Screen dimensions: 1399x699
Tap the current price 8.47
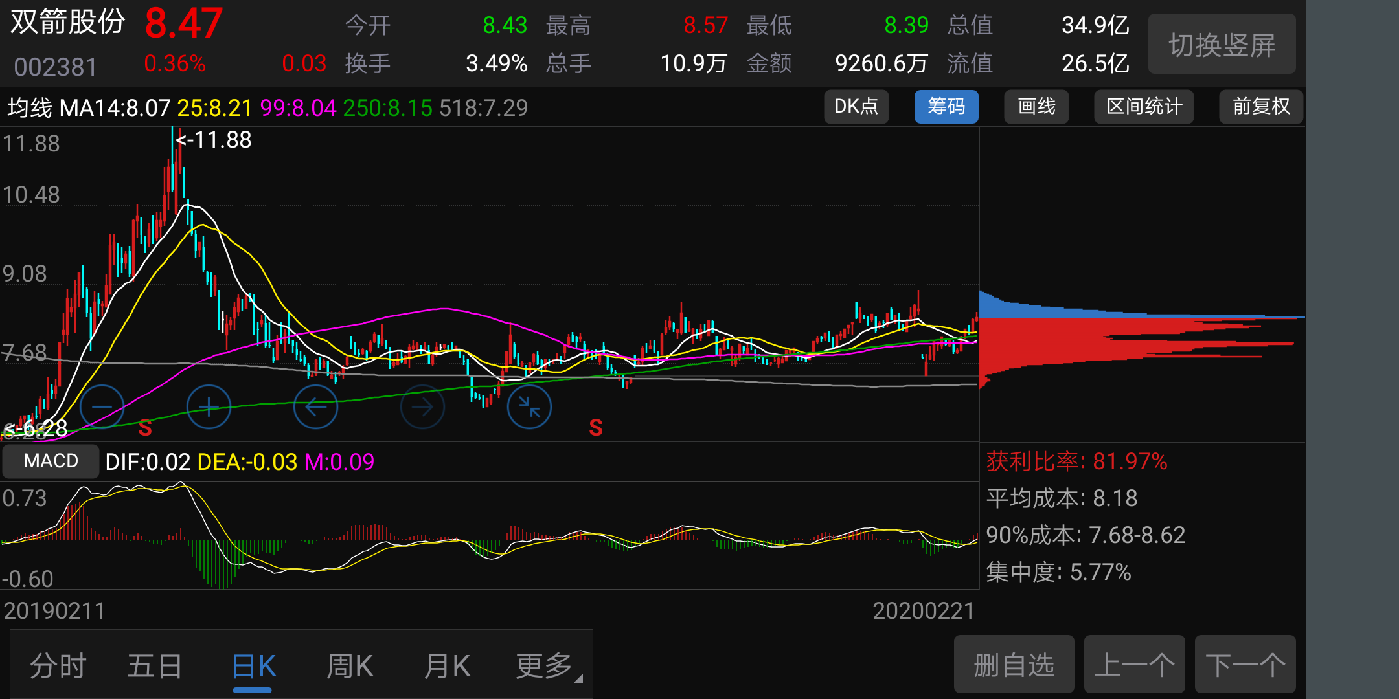pyautogui.click(x=184, y=23)
